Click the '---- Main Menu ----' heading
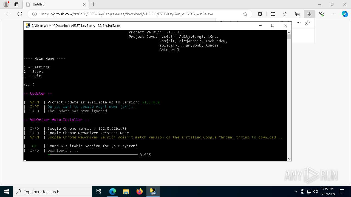Viewport: 351px width, 197px height. (44, 58)
